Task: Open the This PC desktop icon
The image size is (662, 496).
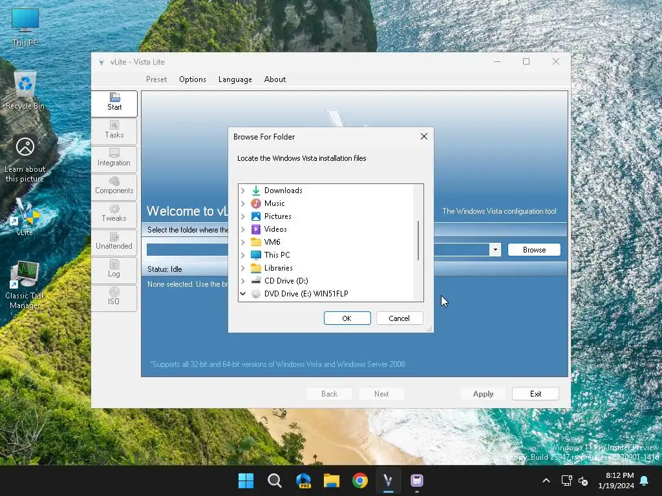Action: point(25,27)
